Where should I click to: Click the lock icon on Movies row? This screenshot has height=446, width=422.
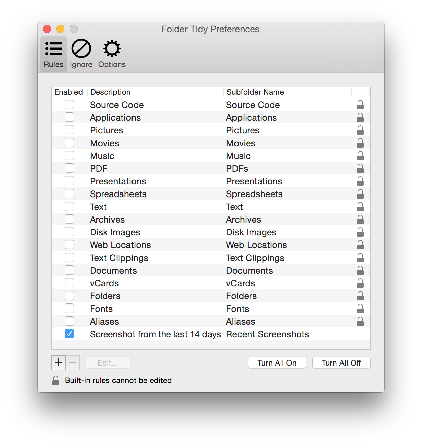(360, 143)
